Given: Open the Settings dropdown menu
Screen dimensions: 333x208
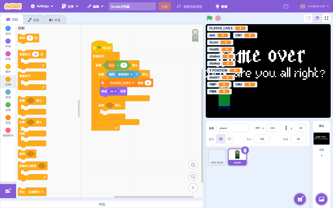Looking at the screenshot, I should (42, 6).
